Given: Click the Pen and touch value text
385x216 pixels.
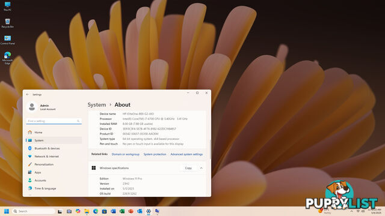Looking at the screenshot, I should tap(153, 144).
